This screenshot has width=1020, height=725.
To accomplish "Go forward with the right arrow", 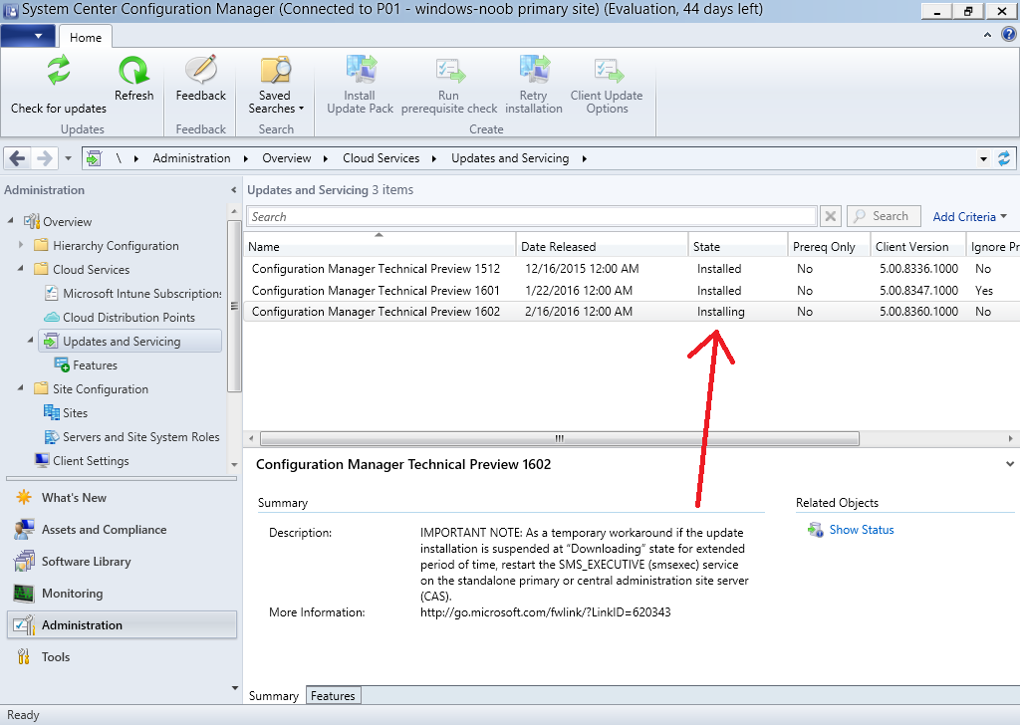I will (44, 158).
